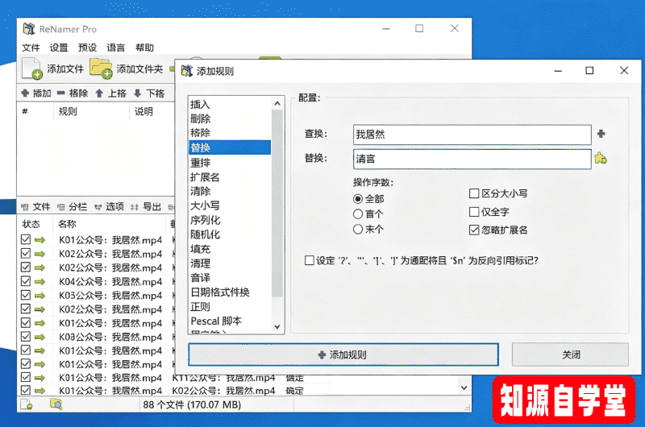Open the 设置 menu

tap(59, 48)
